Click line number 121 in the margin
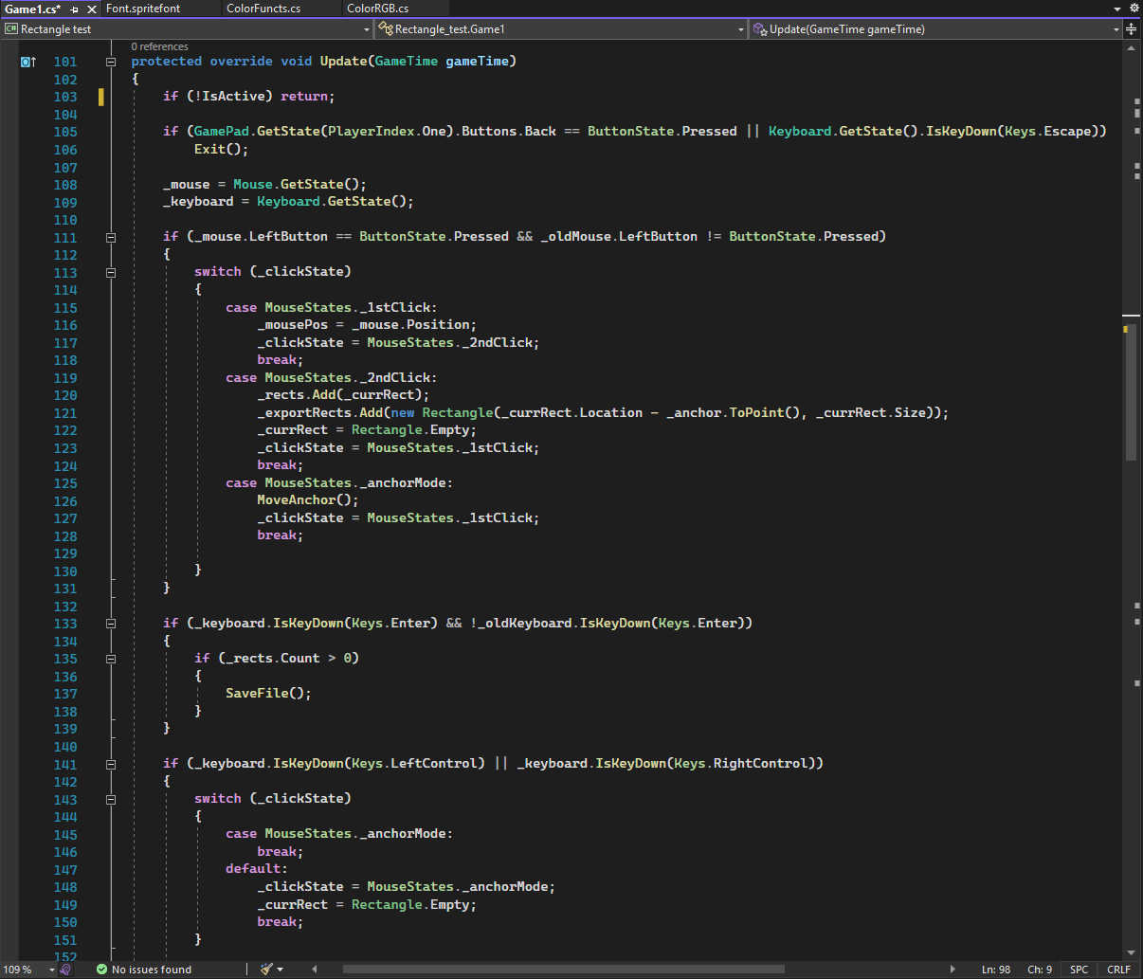Viewport: 1143px width, 979px height. (x=65, y=413)
